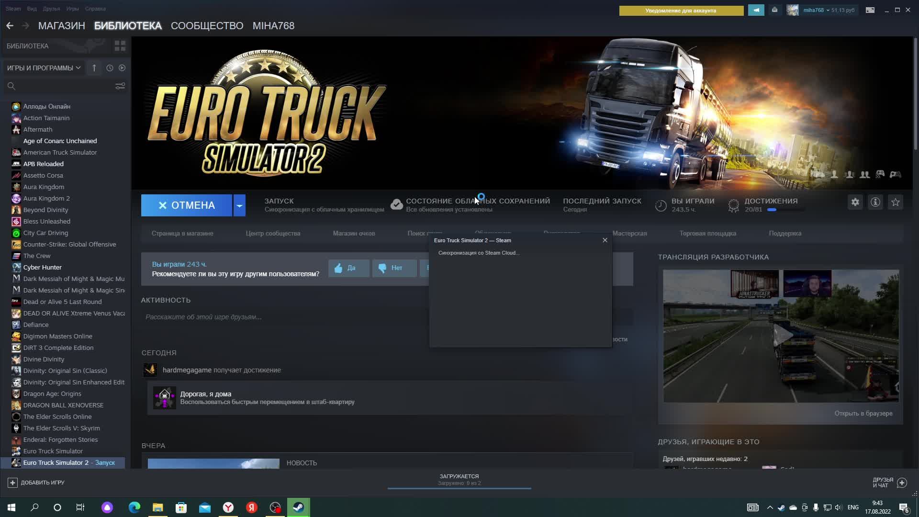Toggle sort by recent activity clock
Screen dimensions: 919x517
click(x=110, y=68)
